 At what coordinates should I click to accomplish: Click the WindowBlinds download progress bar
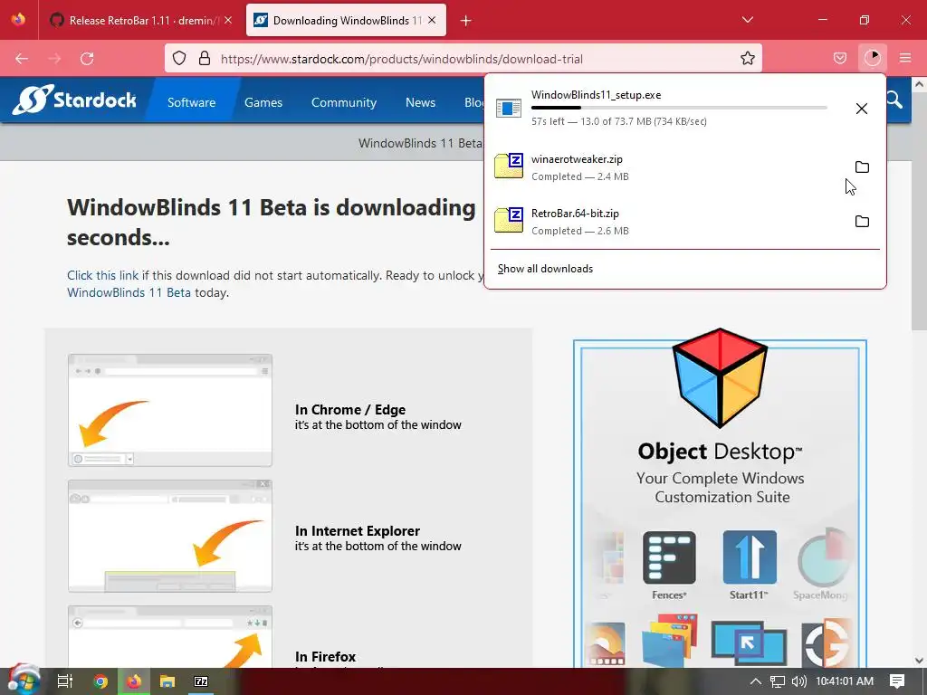(679, 108)
